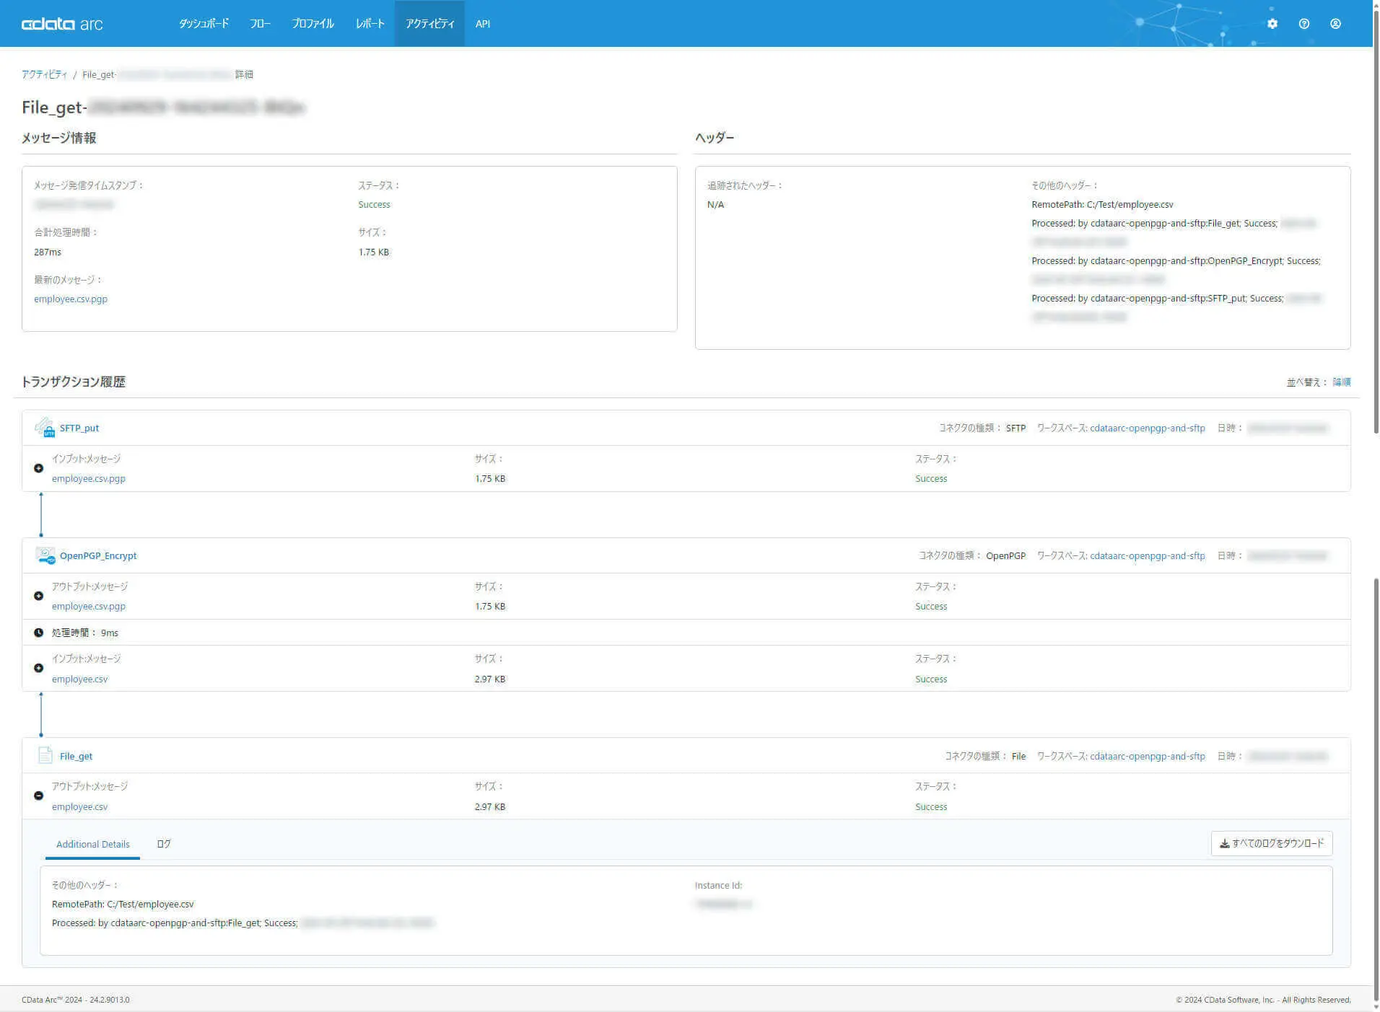
Task: Select RemotePath text in Additional Details
Action: tap(123, 904)
